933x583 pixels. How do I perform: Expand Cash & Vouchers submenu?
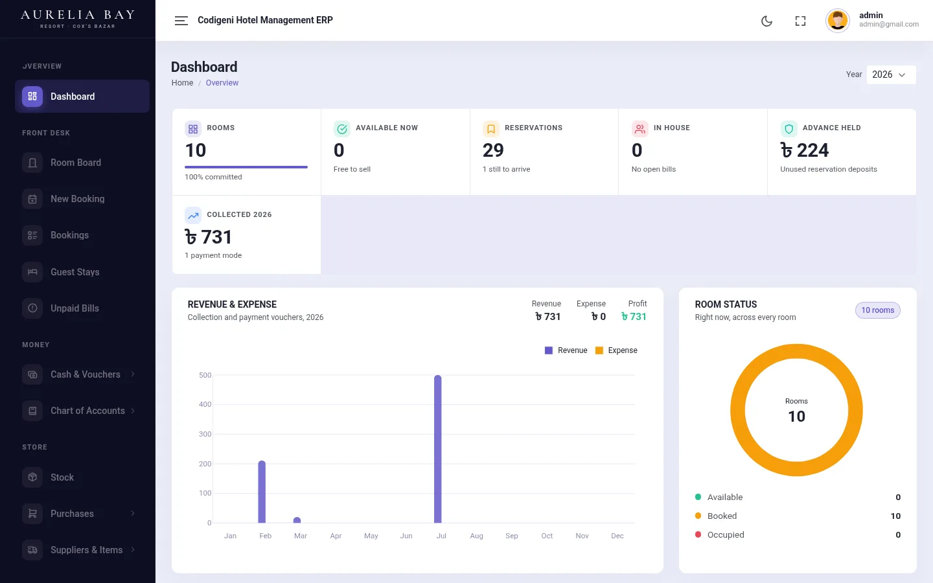point(82,374)
